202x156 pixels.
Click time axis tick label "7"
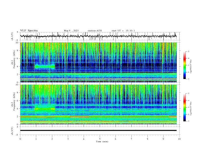[132, 139]
